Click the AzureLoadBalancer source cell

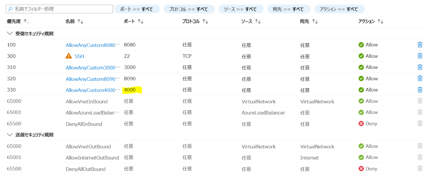click(264, 113)
